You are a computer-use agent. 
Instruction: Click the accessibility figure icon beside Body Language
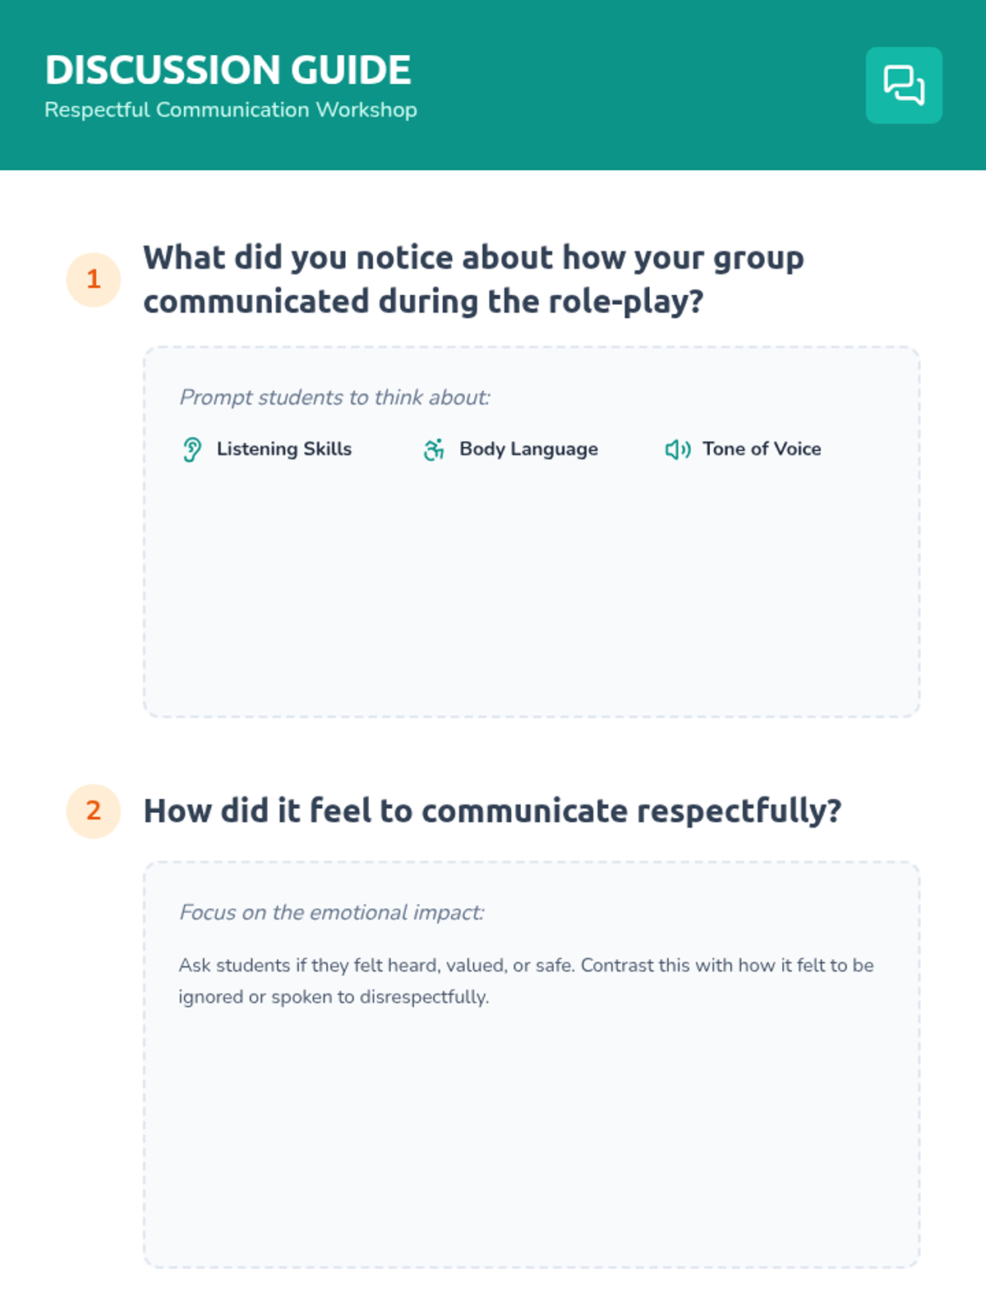[x=434, y=450]
